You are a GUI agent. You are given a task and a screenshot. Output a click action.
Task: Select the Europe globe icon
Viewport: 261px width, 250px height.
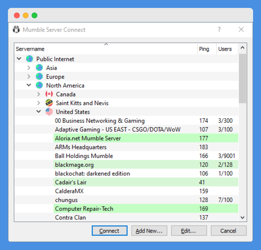pos(39,77)
